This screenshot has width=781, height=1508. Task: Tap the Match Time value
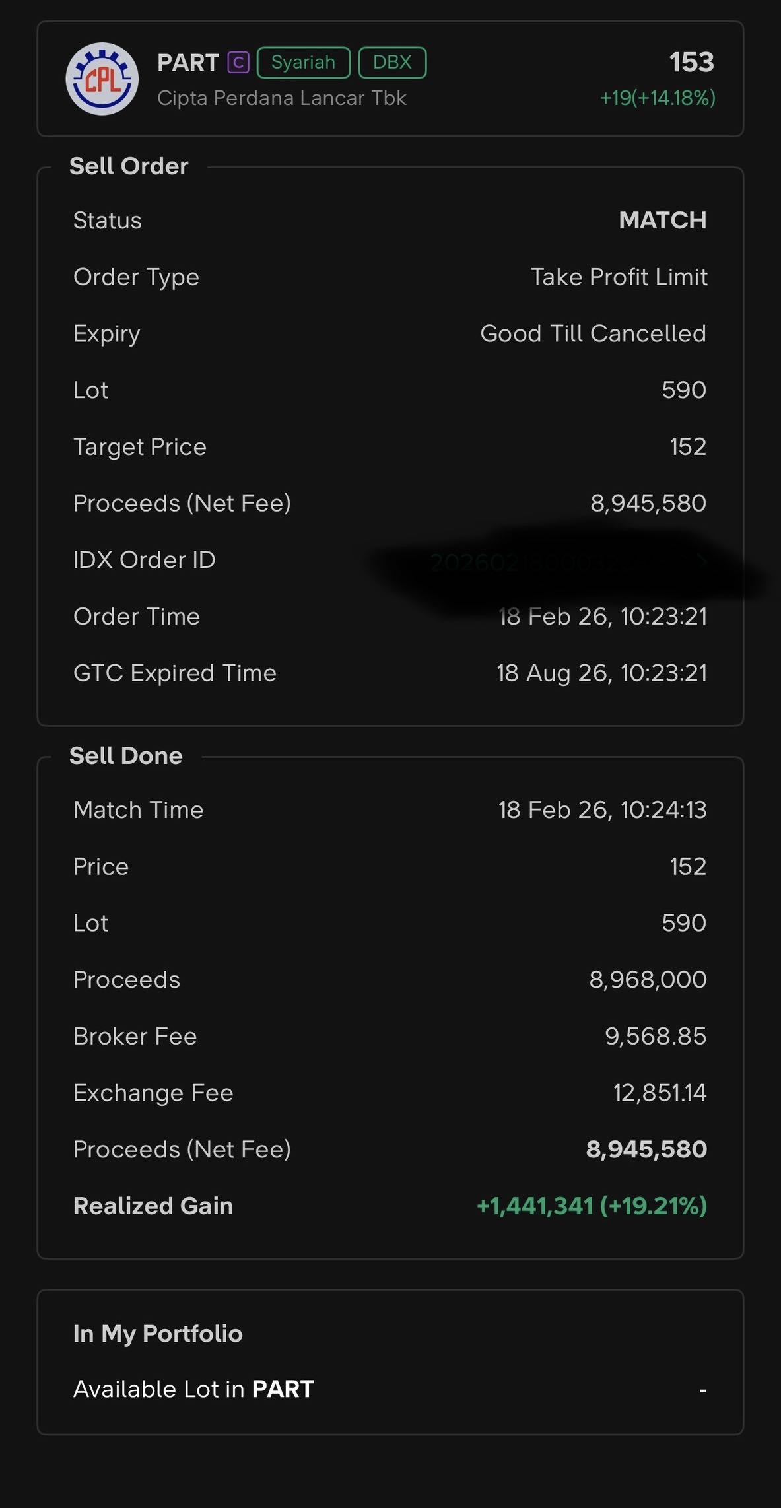pos(602,810)
